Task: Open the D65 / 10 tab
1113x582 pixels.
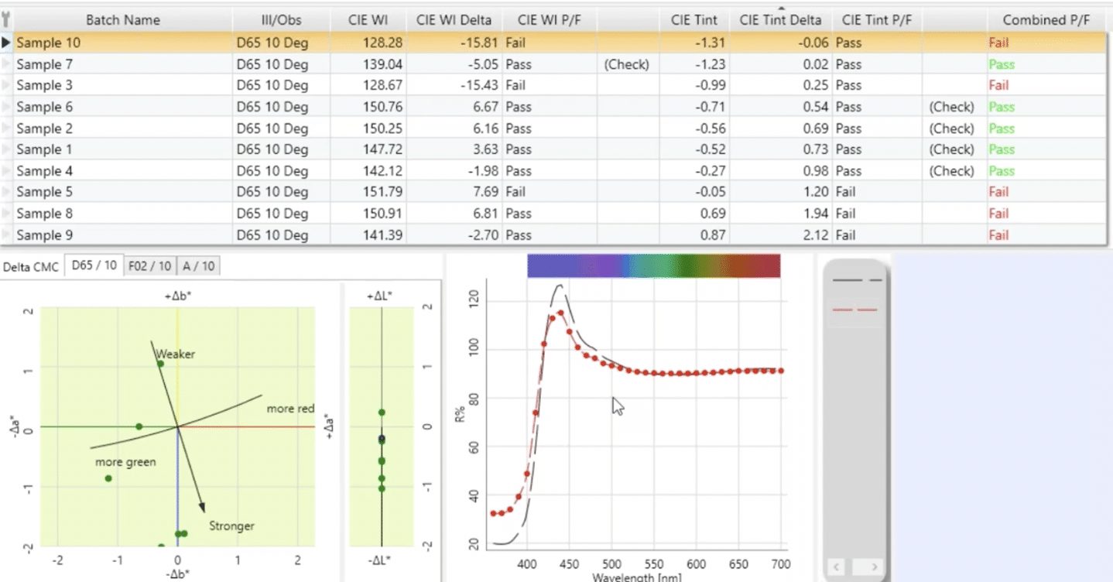Action: tap(94, 266)
